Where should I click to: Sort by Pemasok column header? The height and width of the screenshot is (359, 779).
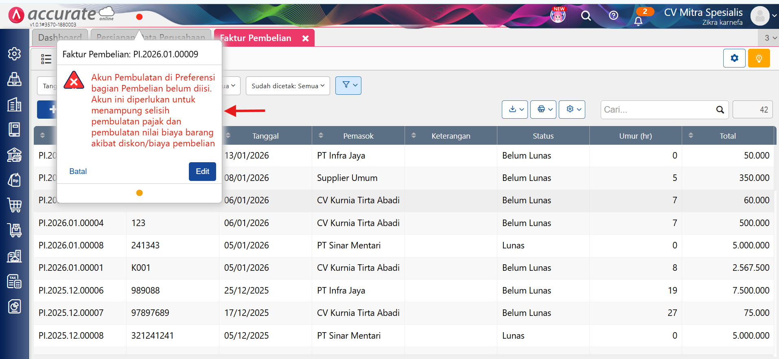tap(358, 136)
